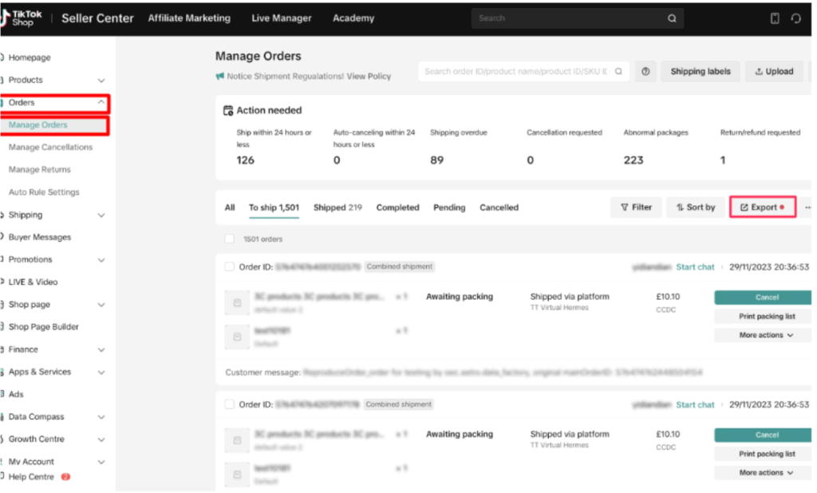Click the order search magnifier icon
This screenshot has height=493, width=817.
[x=618, y=72]
